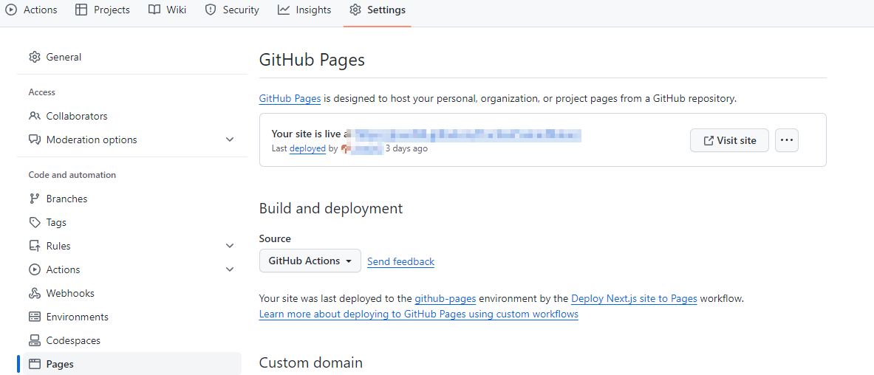Click the Webhooks icon
The image size is (874, 375).
pyautogui.click(x=35, y=293)
